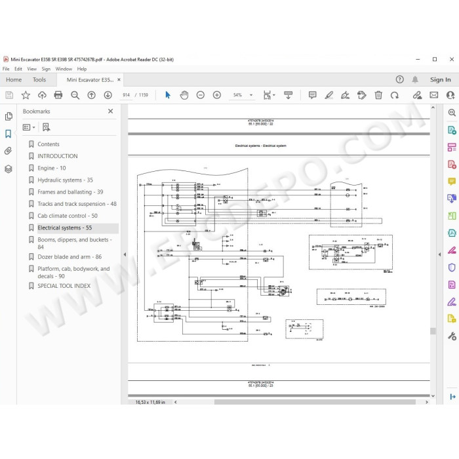
Task: Zoom out with minus button
Action: coord(201,95)
